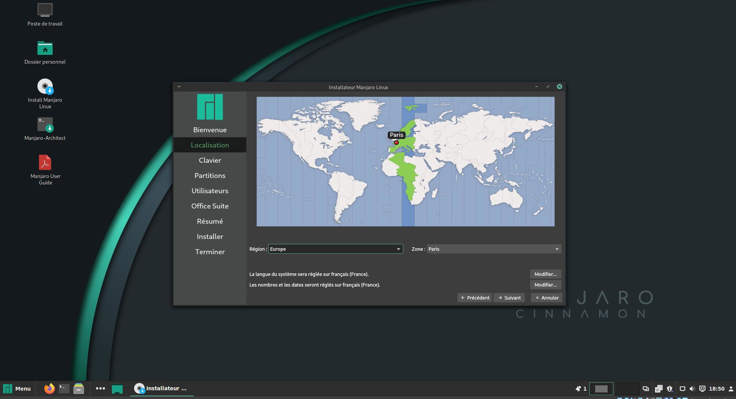Open the notifications bell in the tray
736x399 pixels.
click(x=578, y=389)
